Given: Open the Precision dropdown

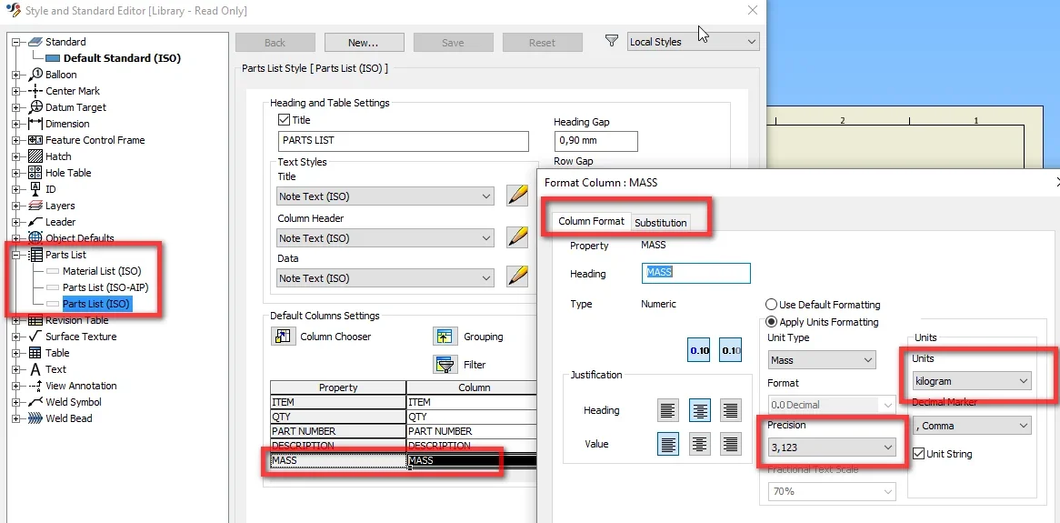Looking at the screenshot, I should [832, 448].
